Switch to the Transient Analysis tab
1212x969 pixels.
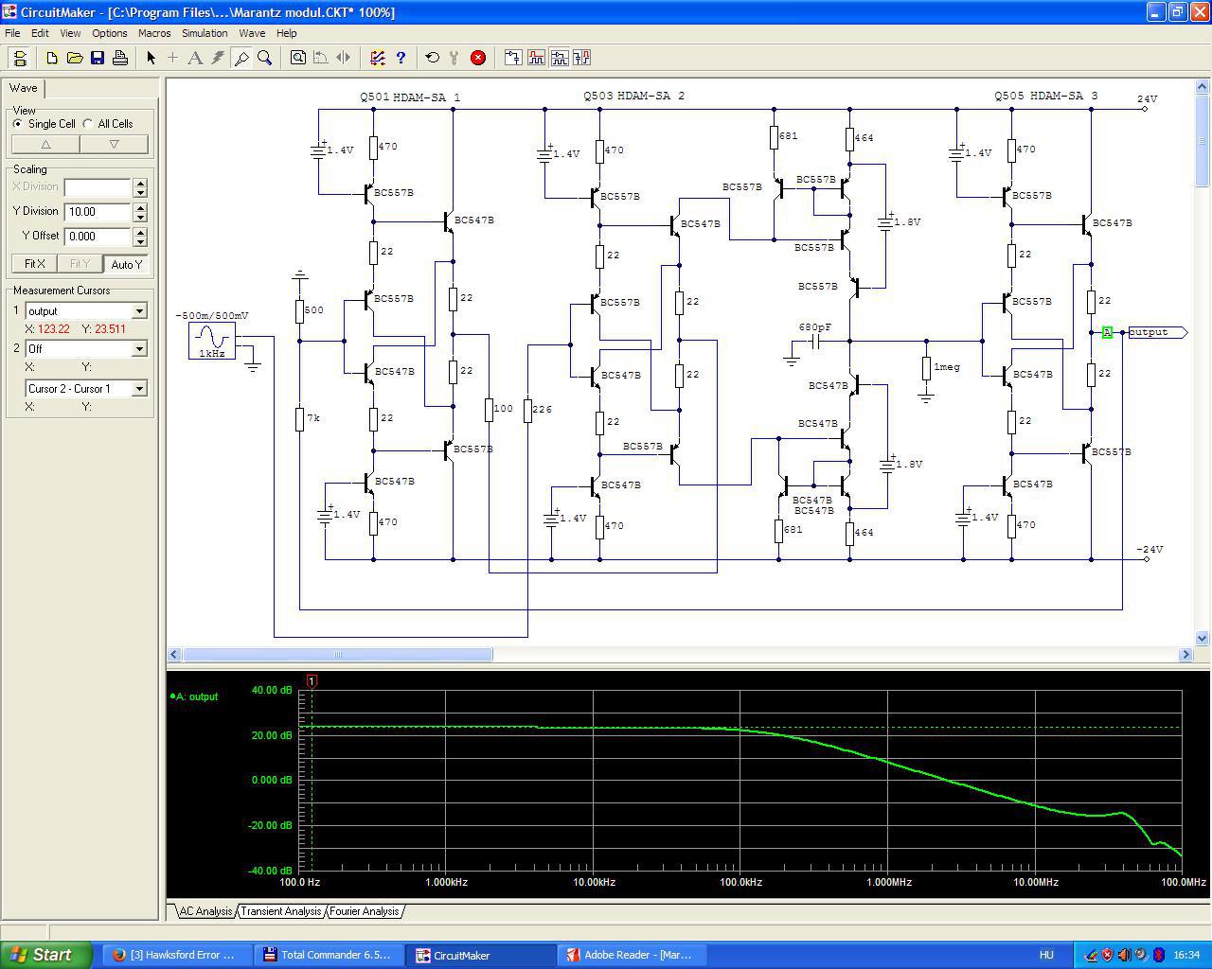281,911
